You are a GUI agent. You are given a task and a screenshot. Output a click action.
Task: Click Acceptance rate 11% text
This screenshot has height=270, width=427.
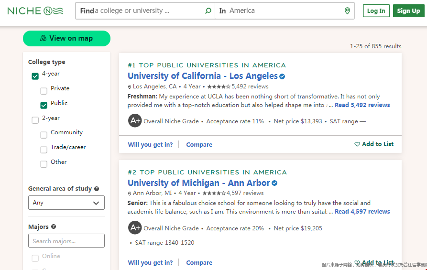click(x=235, y=121)
